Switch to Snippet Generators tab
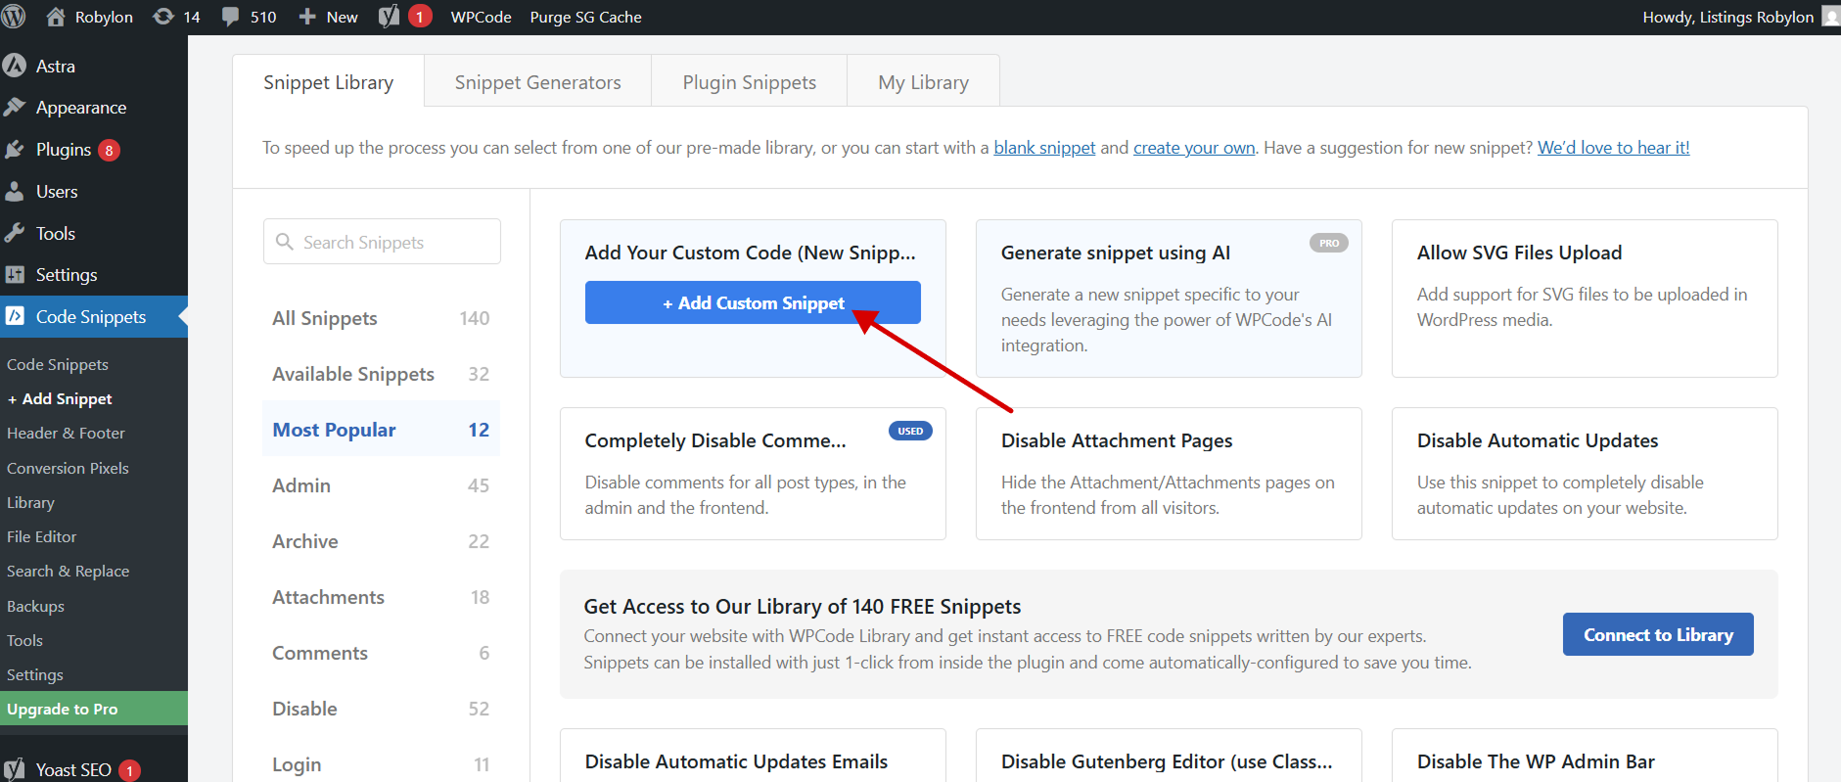The image size is (1841, 782). pos(538,82)
